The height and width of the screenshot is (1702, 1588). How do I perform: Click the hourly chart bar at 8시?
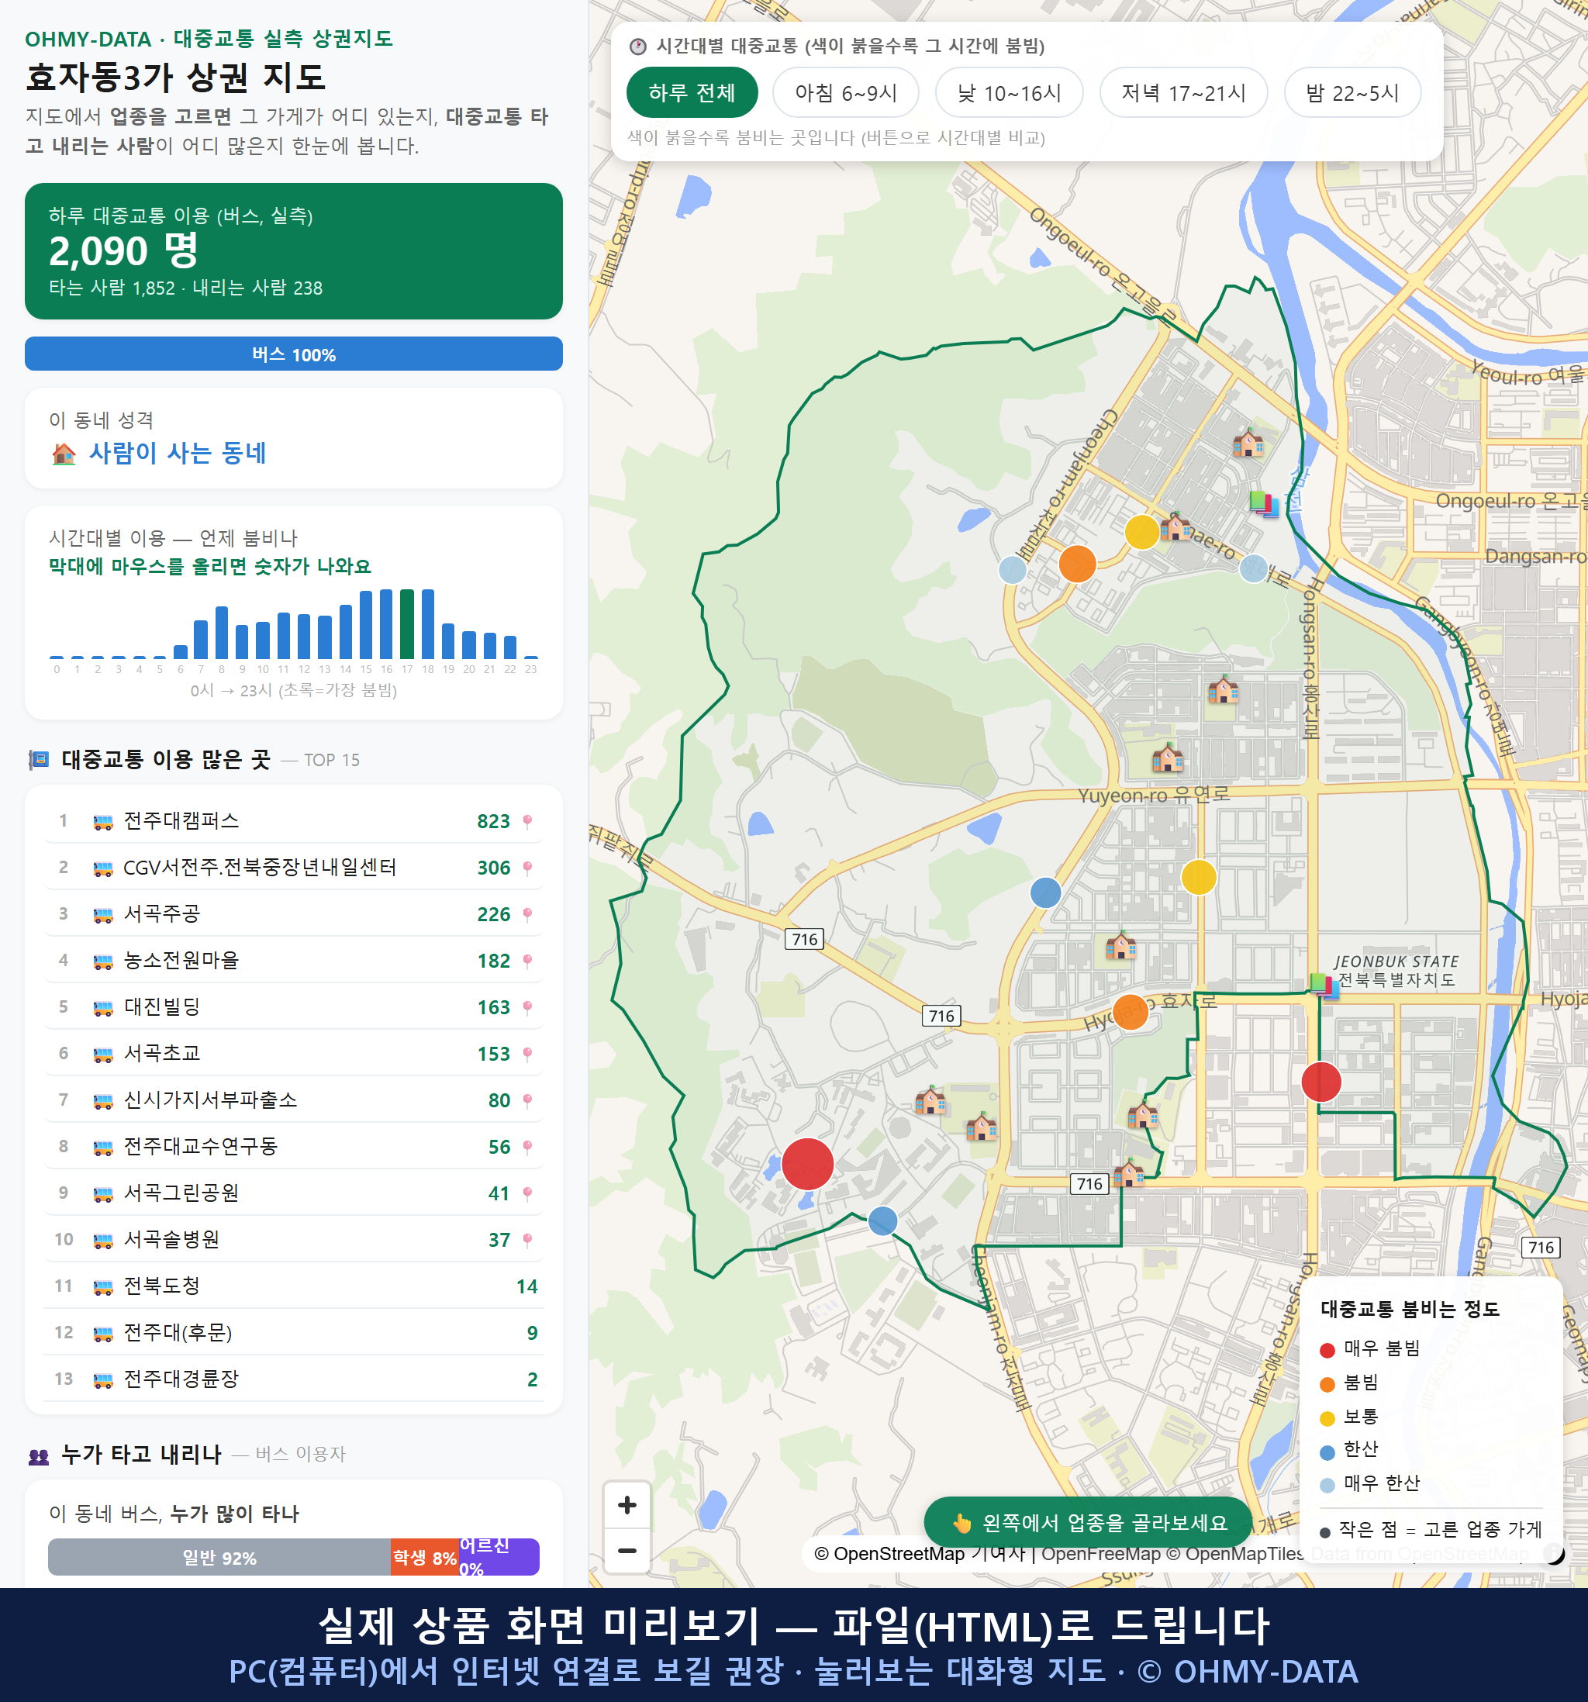pos(222,633)
